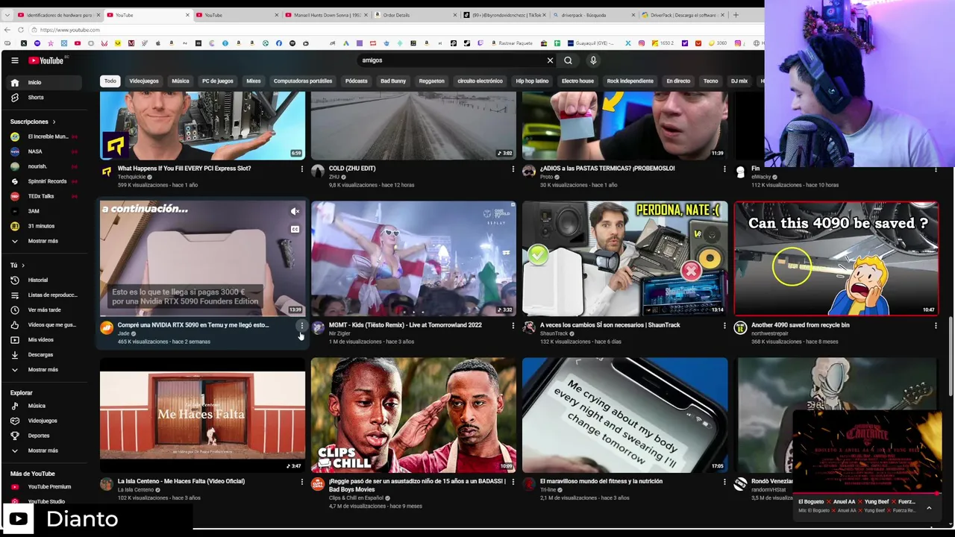Screen dimensions: 955x537
Task: Open northwestrepair channel avatar
Action: pyautogui.click(x=740, y=327)
